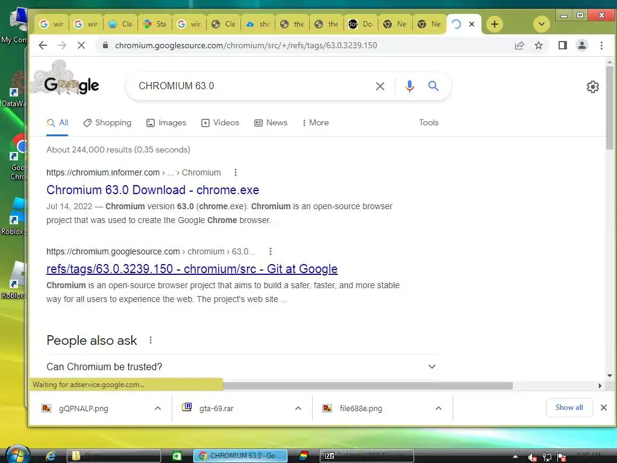This screenshot has width=617, height=463.
Task: Select the CHROMIUM 63.0 Chrome taskbar button
Action: [x=240, y=456]
